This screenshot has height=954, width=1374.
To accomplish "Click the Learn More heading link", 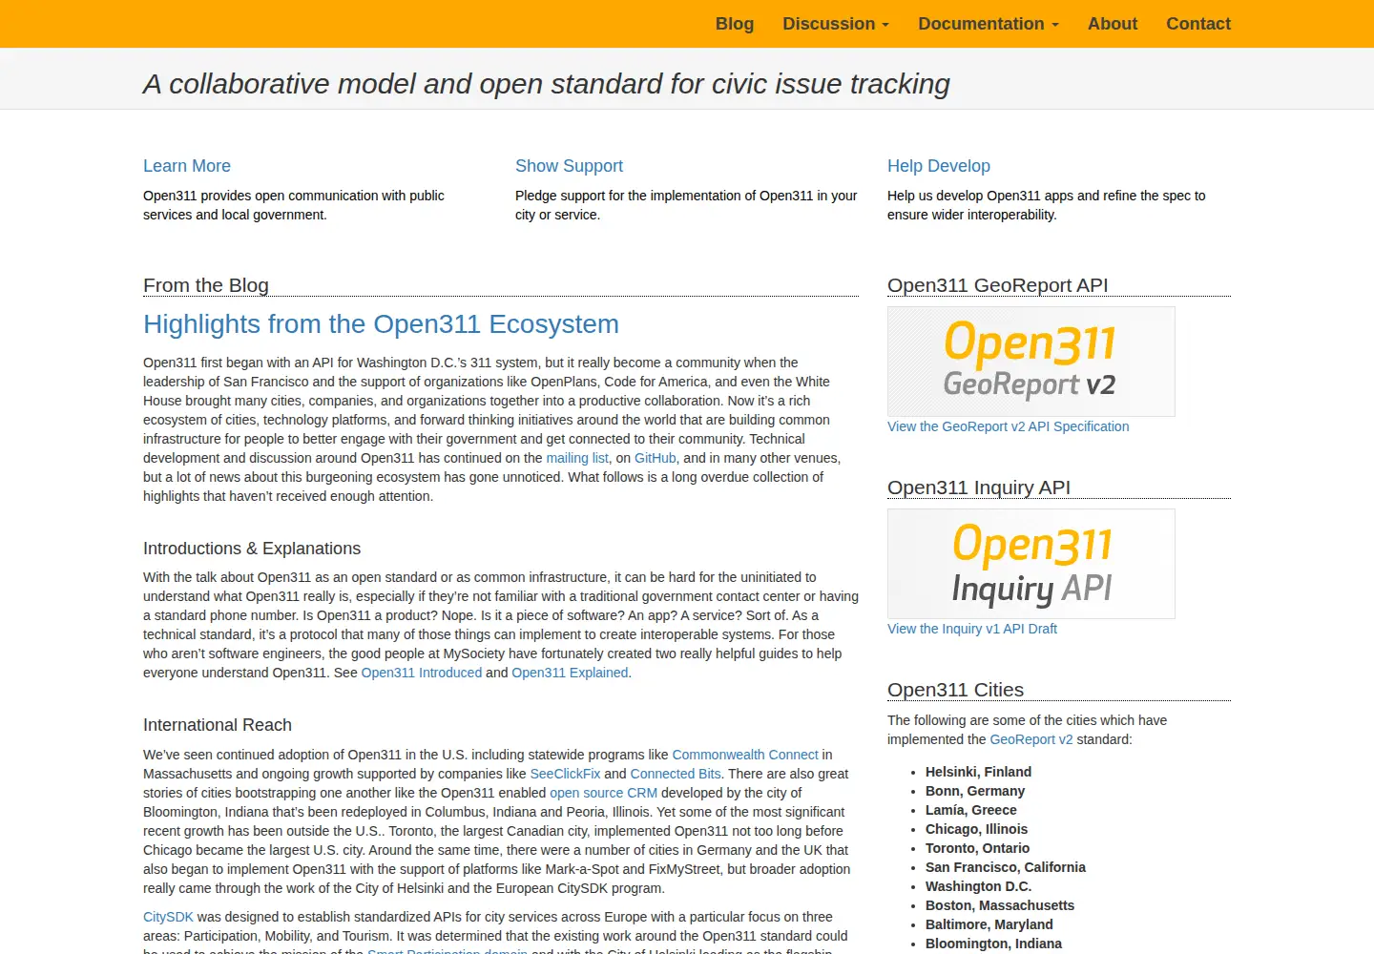I will [187, 166].
